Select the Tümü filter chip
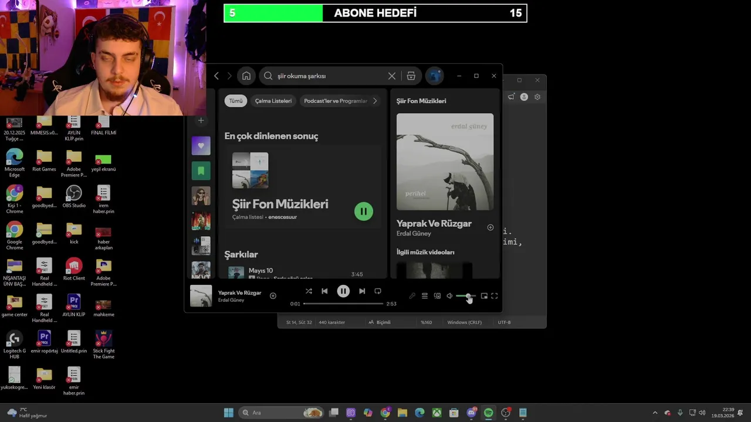Viewport: 751px width, 422px height. click(x=236, y=101)
